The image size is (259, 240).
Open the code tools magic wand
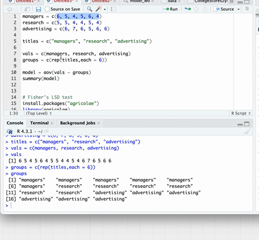click(99, 9)
